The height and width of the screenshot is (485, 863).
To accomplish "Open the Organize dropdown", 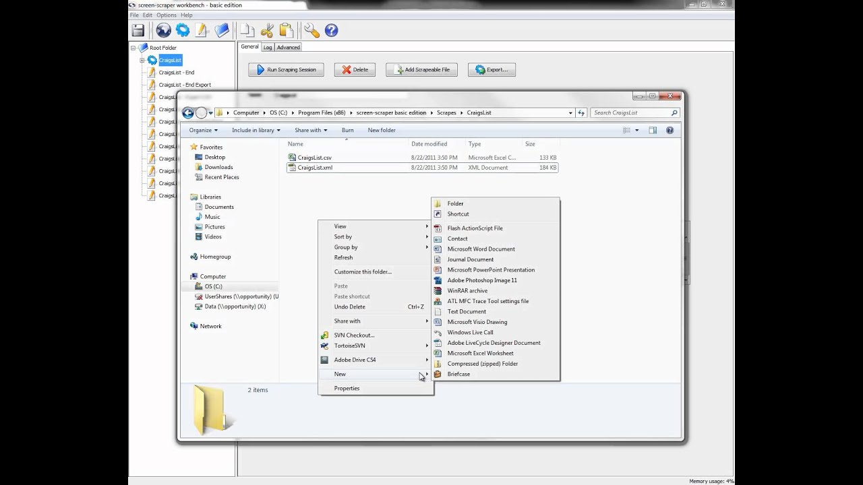I will click(x=203, y=130).
